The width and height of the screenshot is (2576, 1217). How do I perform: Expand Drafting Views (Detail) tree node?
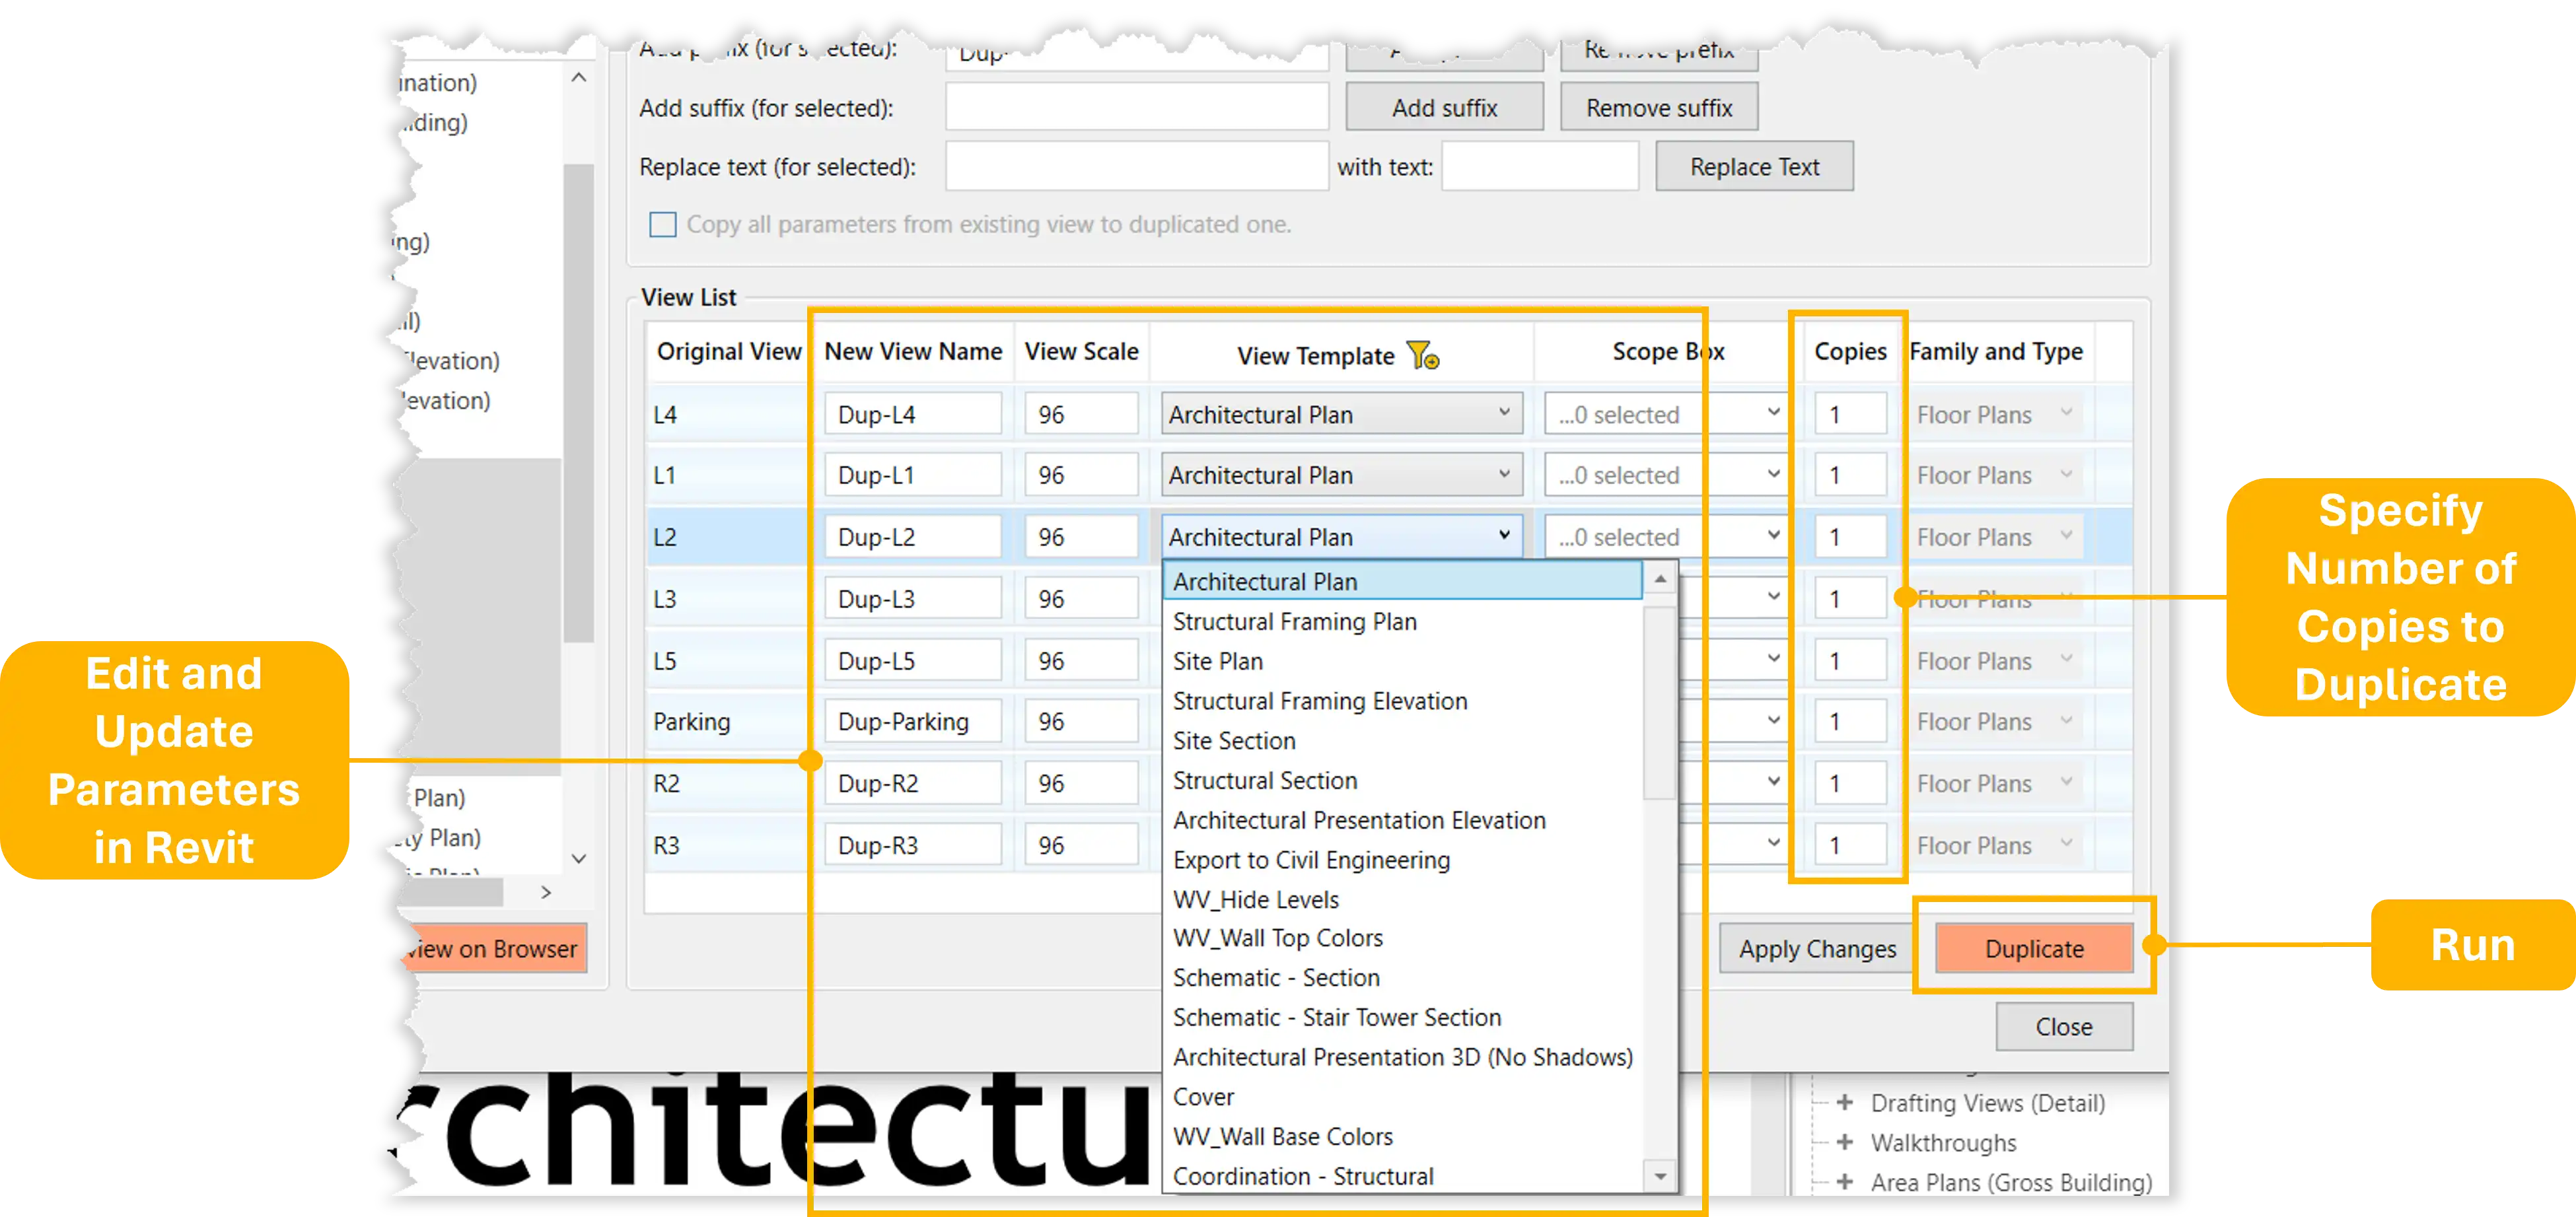[x=1845, y=1103]
